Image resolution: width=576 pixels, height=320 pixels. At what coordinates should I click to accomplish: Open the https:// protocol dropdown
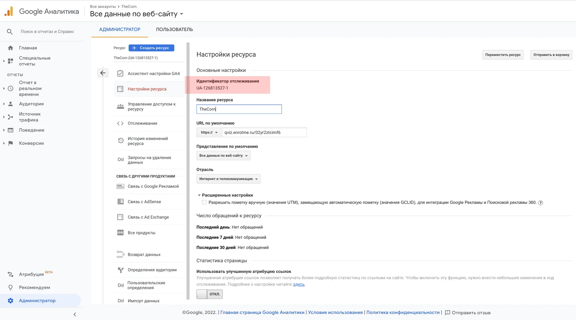[209, 132]
